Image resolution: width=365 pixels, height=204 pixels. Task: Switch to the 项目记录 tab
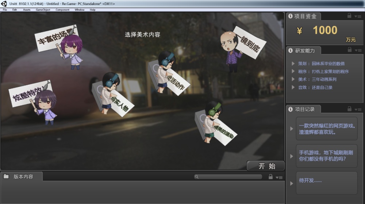coord(304,109)
